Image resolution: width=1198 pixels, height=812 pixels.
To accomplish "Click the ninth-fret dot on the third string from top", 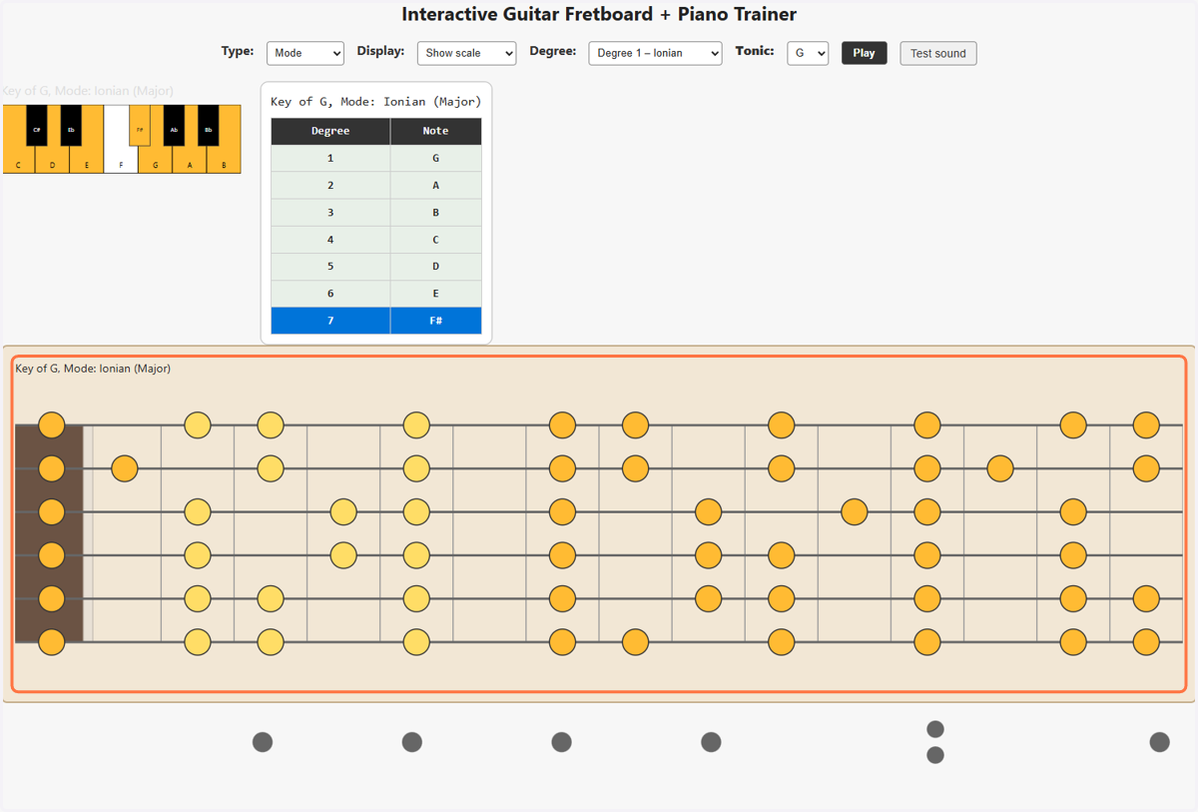I will (x=709, y=512).
